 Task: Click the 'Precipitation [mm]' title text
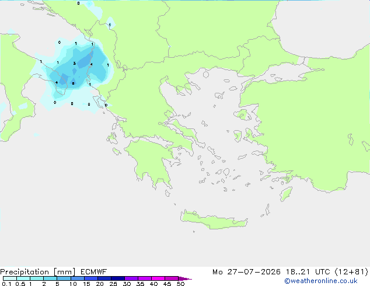point(38,272)
